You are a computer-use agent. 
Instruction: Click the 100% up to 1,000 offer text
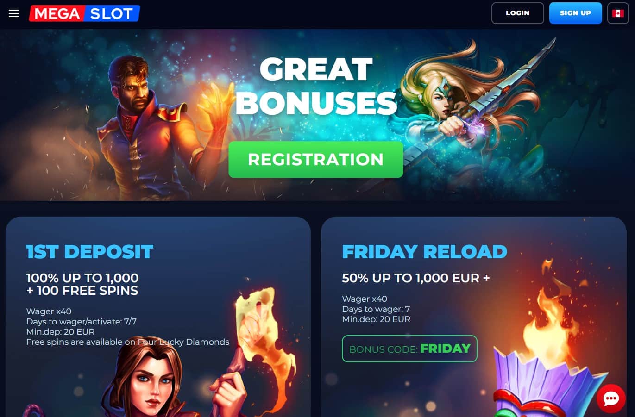pos(82,284)
